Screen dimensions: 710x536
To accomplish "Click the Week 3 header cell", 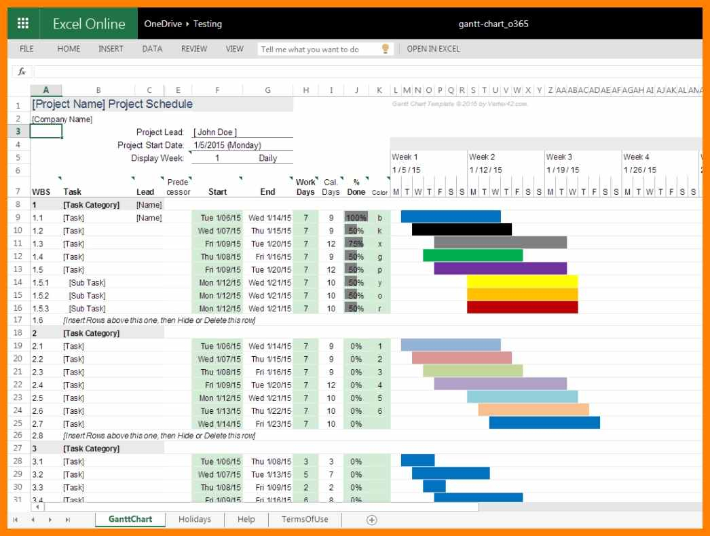I will coord(582,157).
